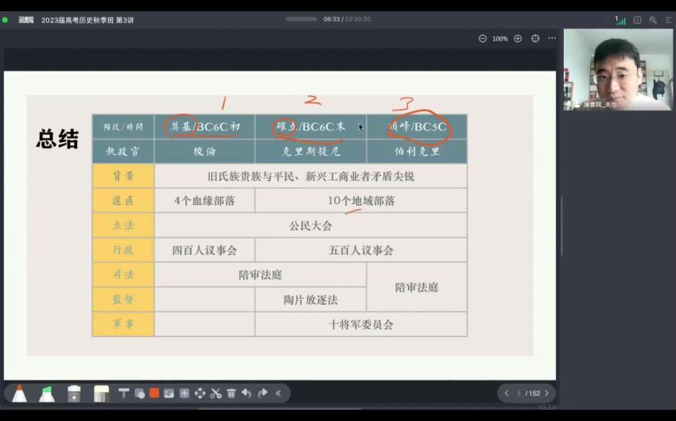Click the 十将军委员会 cell
The width and height of the screenshot is (676, 421).
361,324
